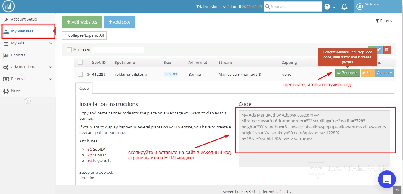403x194 pixels.
Task: Click the Advanced Tools gears icon
Action: (6, 67)
